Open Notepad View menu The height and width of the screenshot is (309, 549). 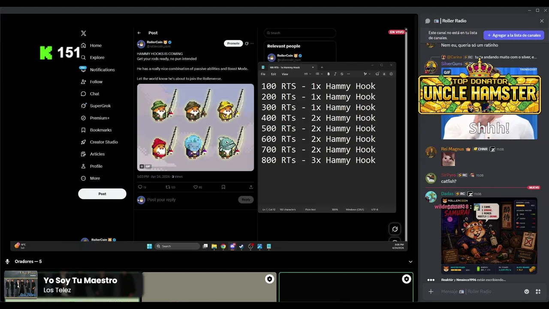tap(285, 74)
